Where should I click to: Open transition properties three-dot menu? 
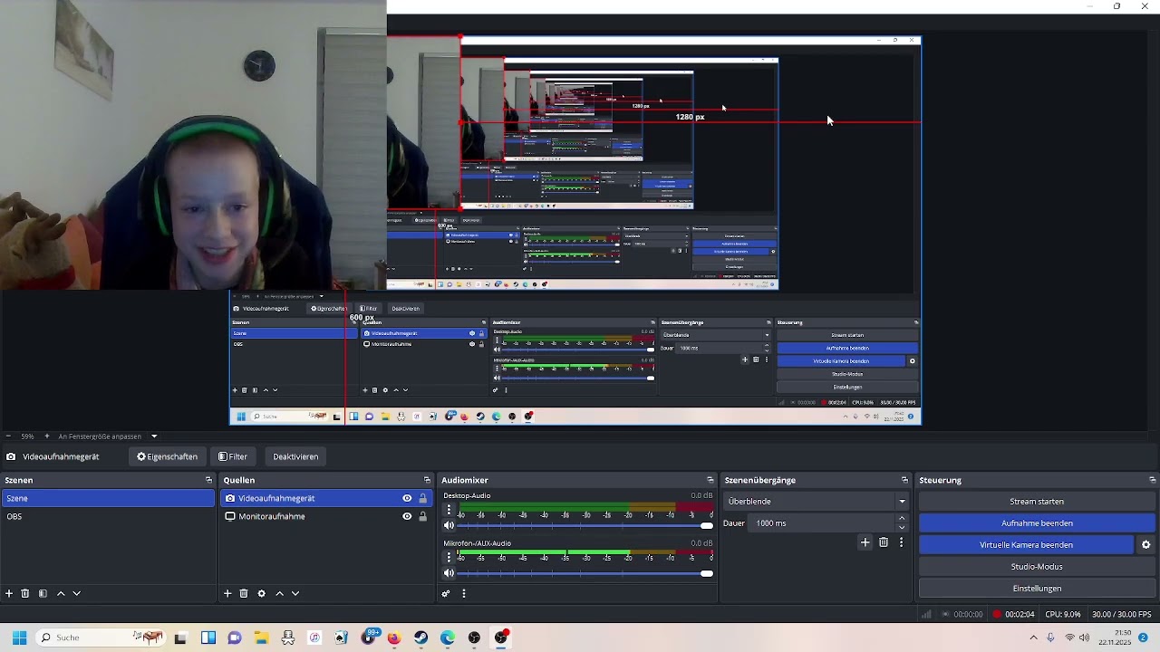click(901, 542)
